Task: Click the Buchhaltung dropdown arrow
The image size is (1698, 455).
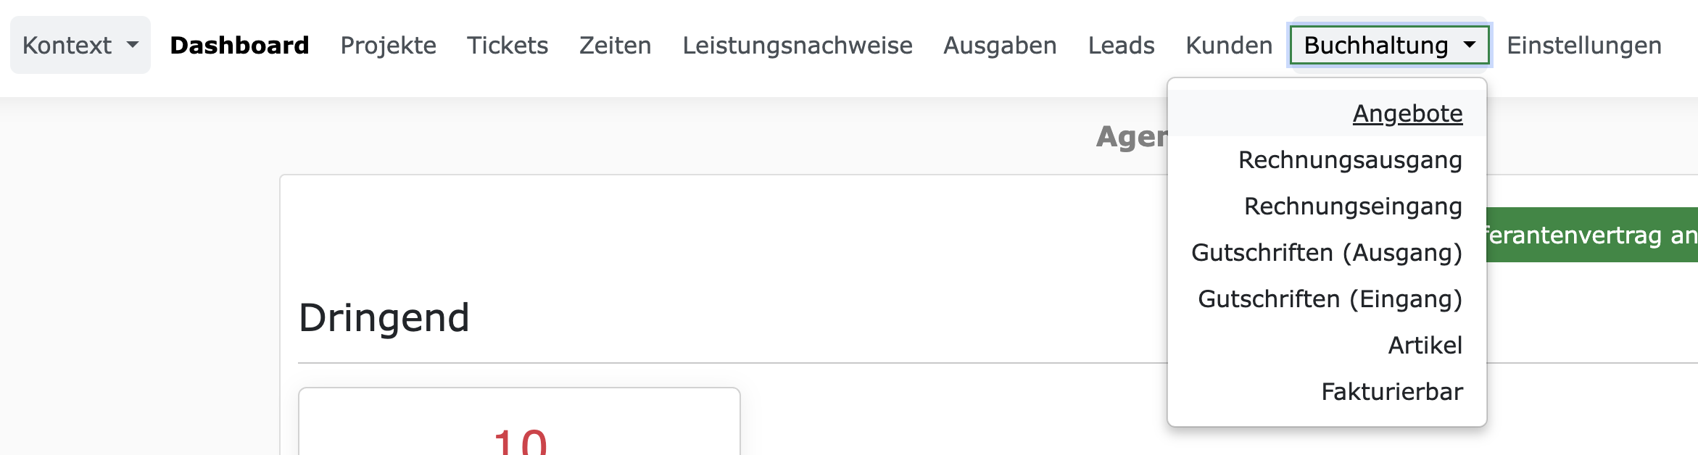Action: 1470,45
